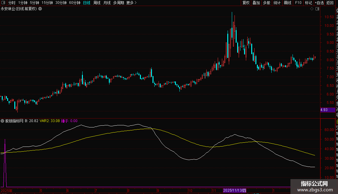
Task: Switch to 分时 intraday view
Action: coord(12,3)
